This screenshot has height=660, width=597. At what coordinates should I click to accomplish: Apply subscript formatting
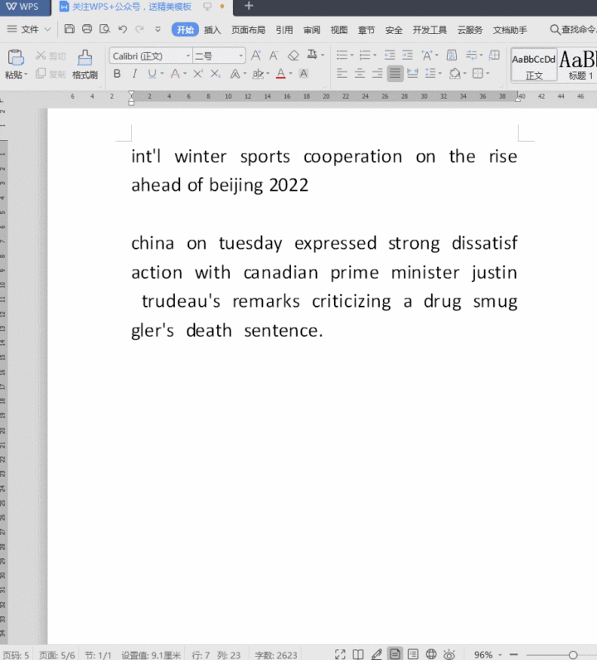215,74
